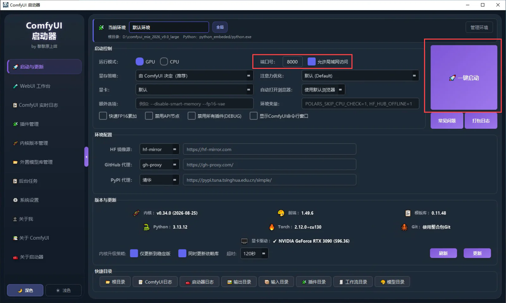Open the 模型目录 shortcut

tap(392, 282)
